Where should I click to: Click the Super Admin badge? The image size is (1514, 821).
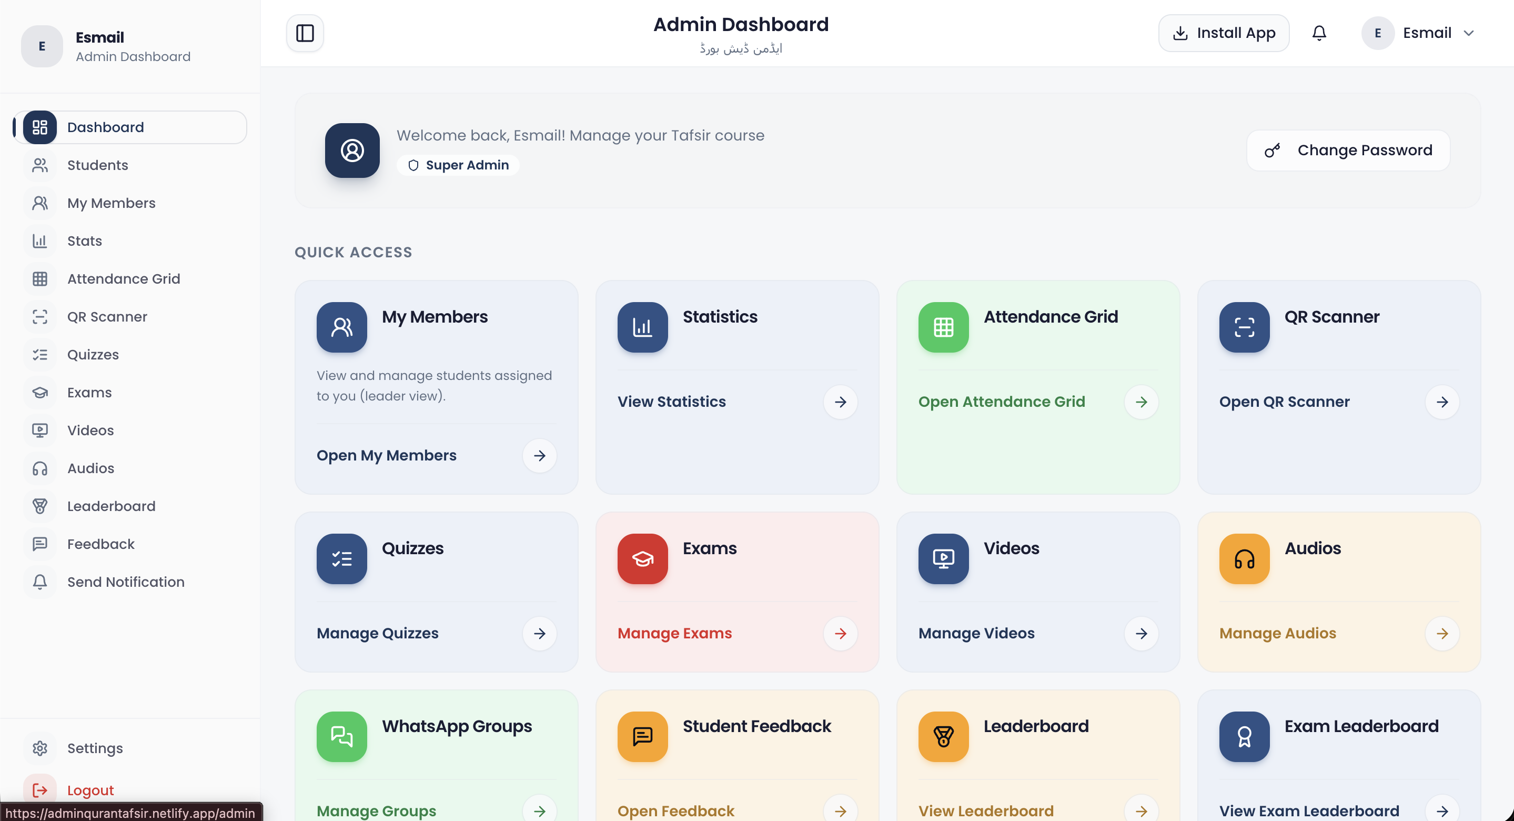(x=458, y=165)
